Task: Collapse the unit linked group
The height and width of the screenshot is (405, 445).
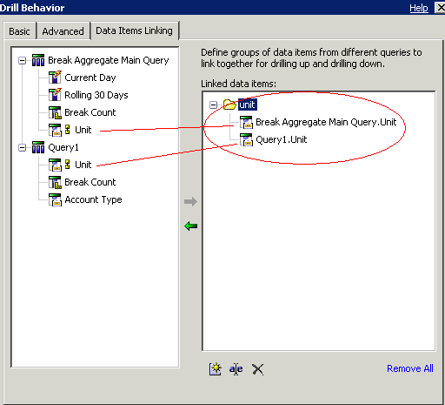Action: (213, 105)
